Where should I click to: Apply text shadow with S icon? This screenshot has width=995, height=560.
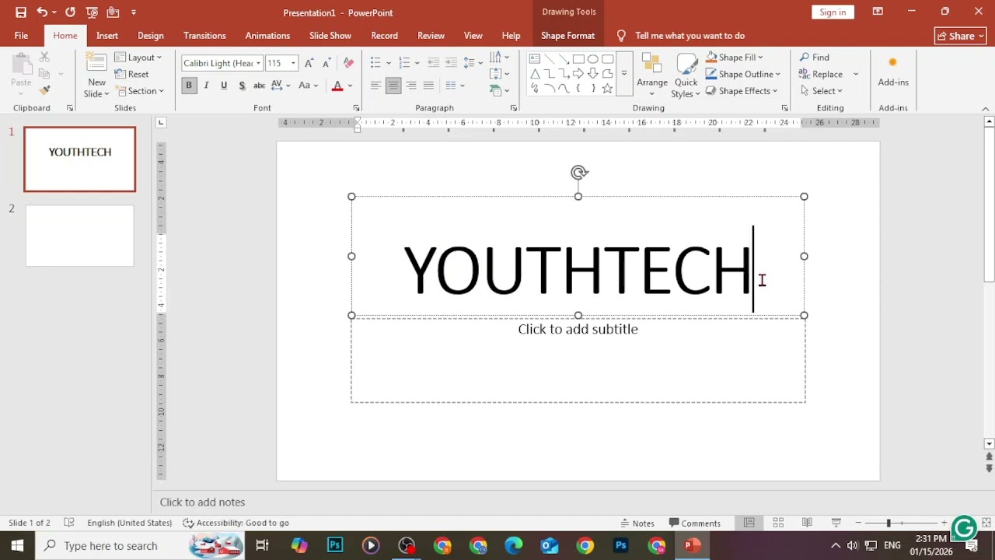[x=243, y=86]
